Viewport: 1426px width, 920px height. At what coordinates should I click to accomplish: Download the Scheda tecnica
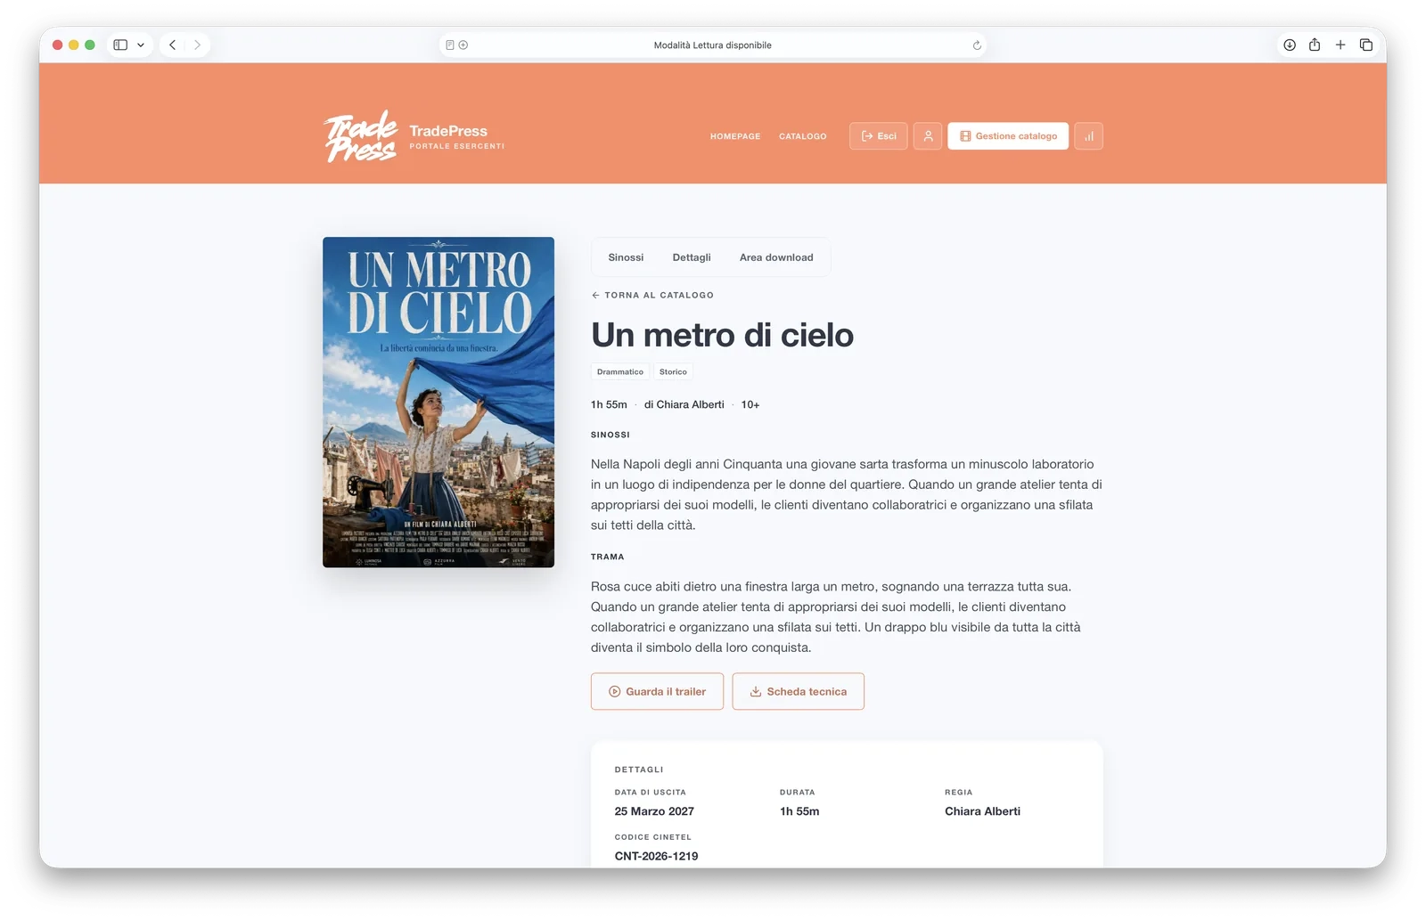[799, 691]
